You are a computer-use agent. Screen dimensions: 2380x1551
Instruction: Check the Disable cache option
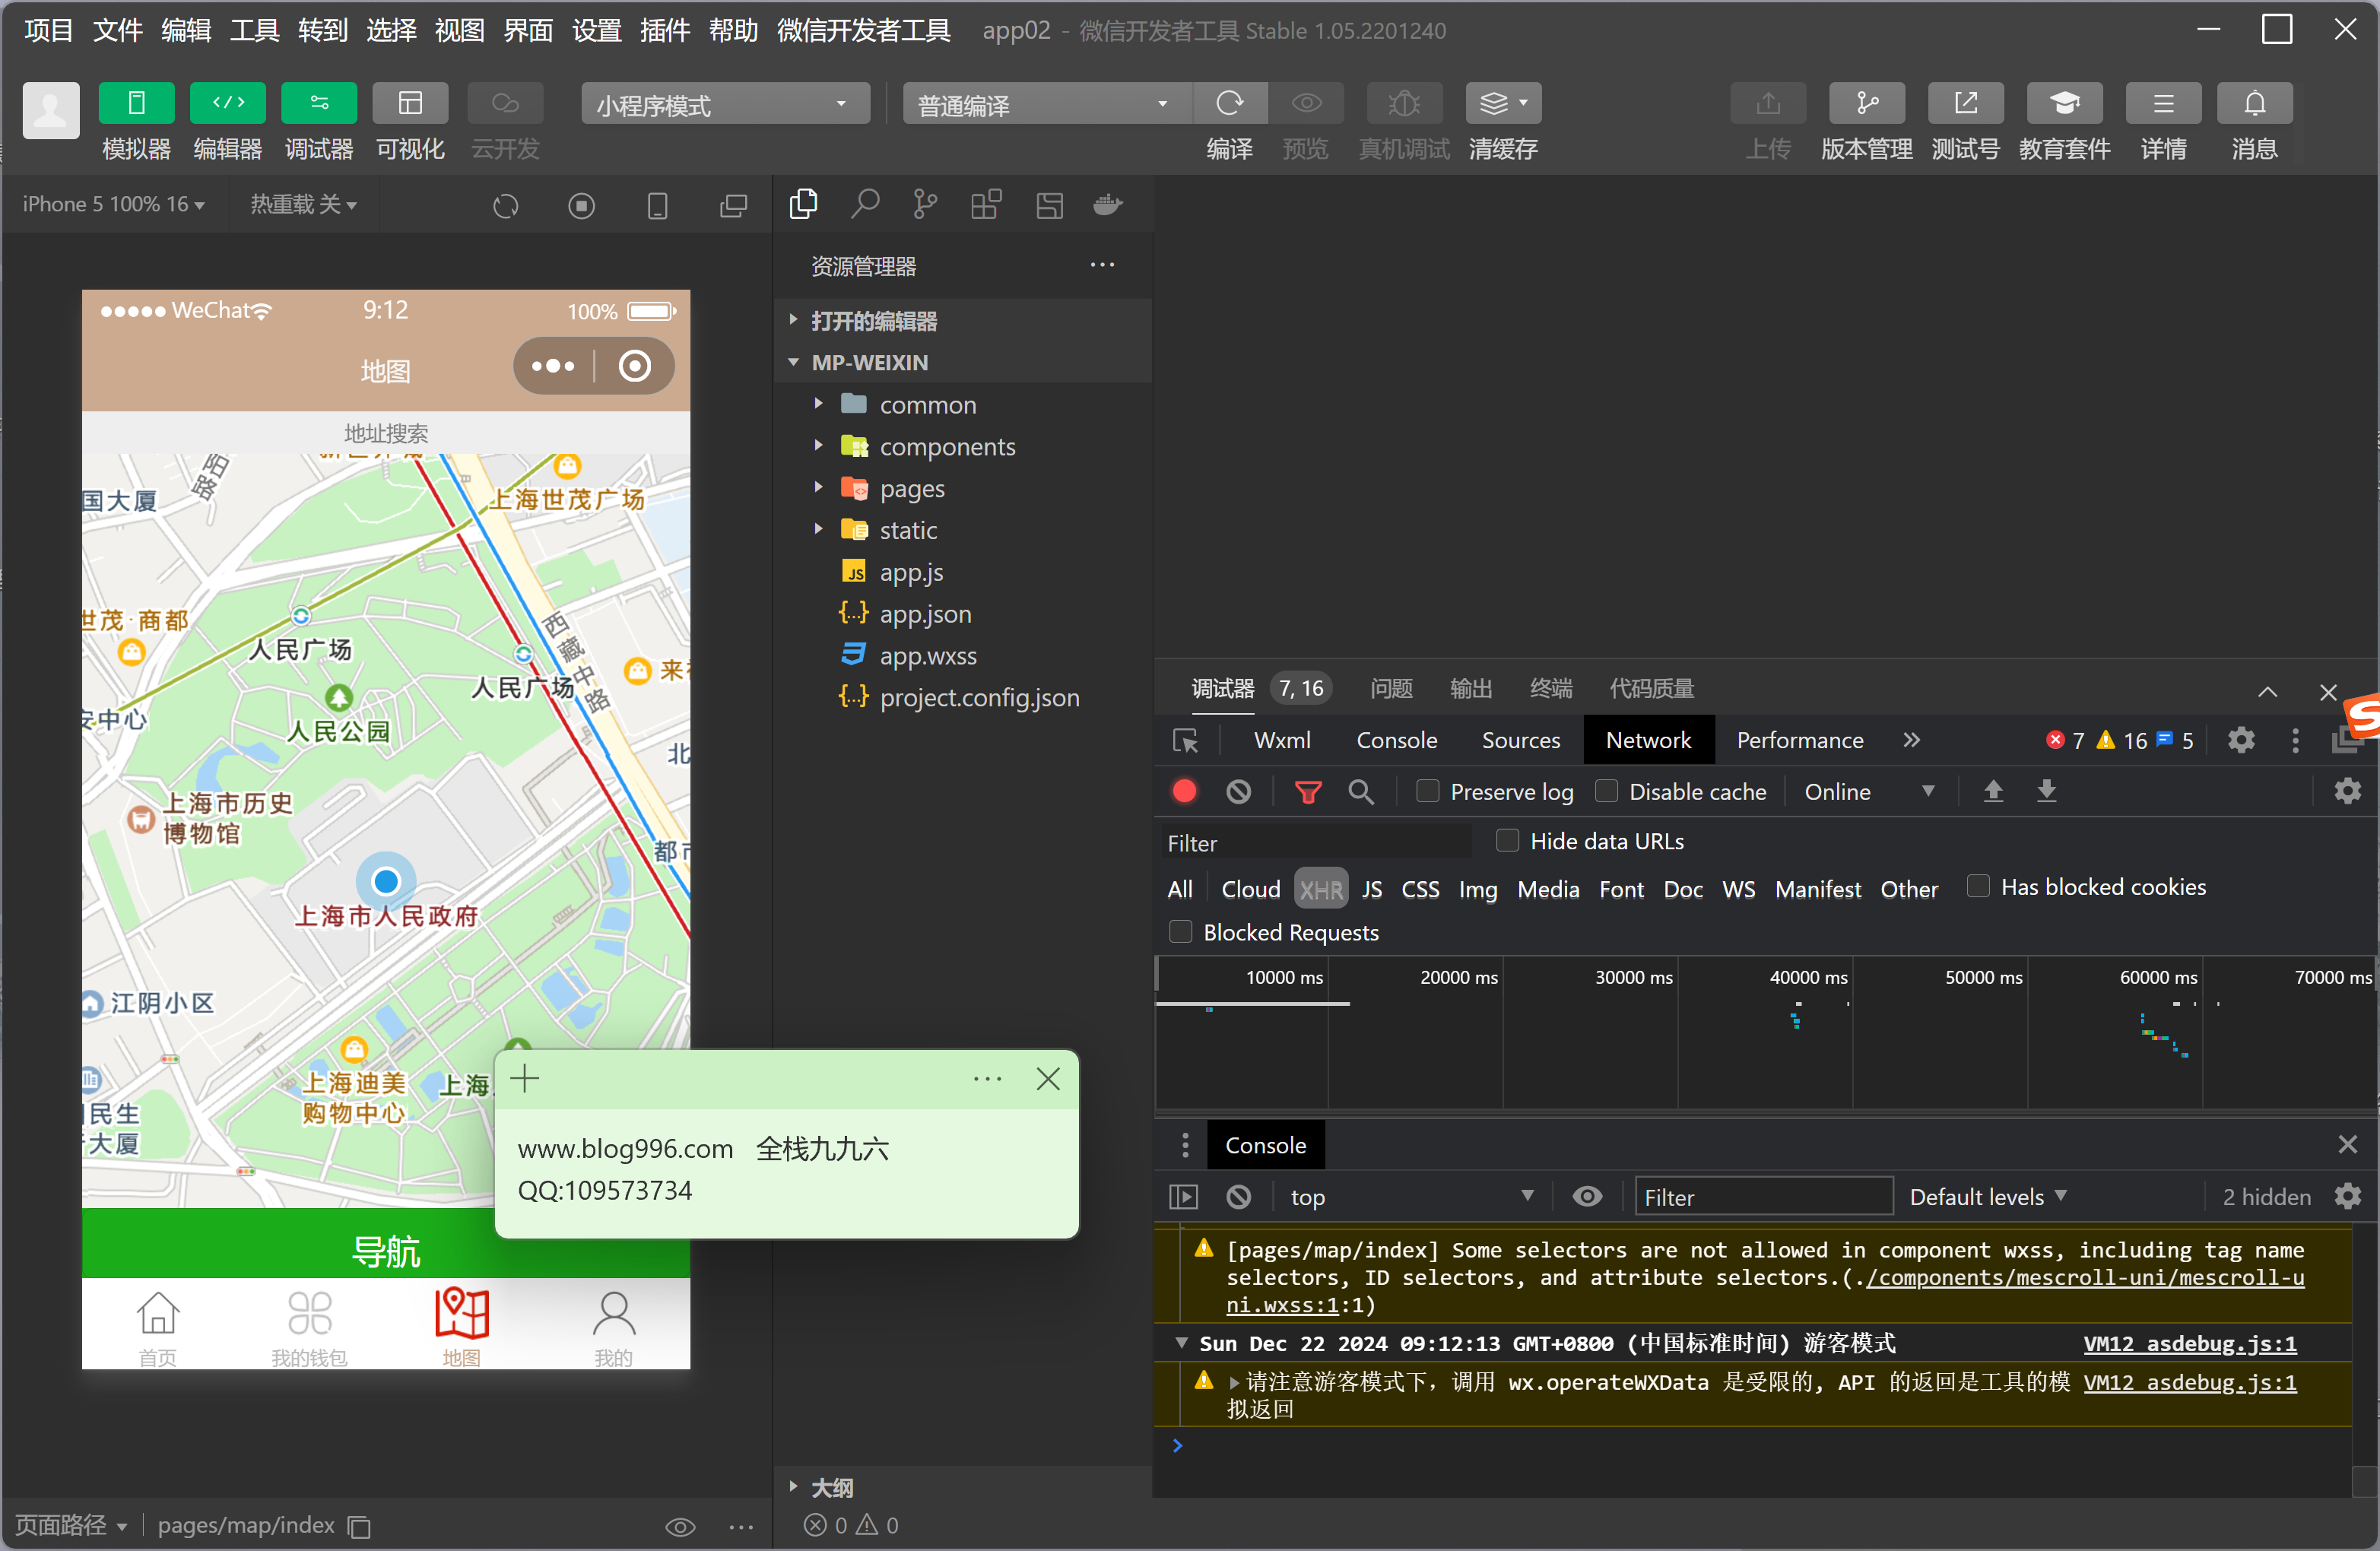(1607, 792)
